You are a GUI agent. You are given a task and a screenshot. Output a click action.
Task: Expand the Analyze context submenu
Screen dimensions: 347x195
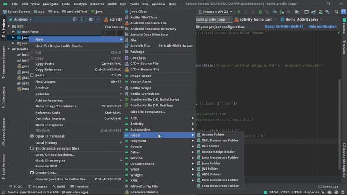click(76, 88)
